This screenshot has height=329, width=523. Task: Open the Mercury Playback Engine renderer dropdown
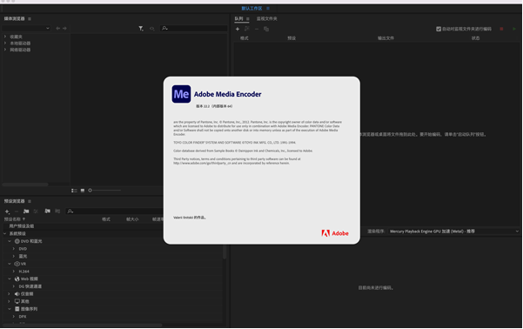click(453, 232)
